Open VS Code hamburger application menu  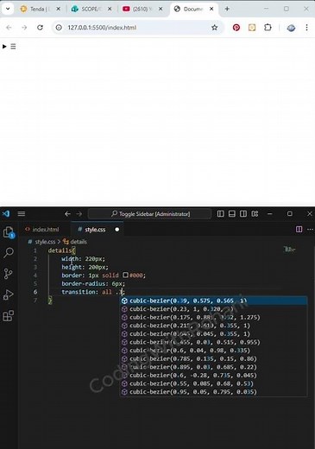pos(22,213)
